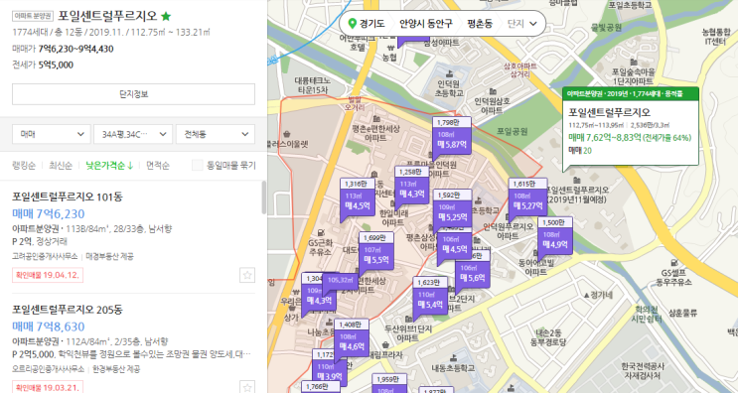Click the 확인매물 19.03.21. badge
Screen dimensions: 738x393
coord(48,388)
